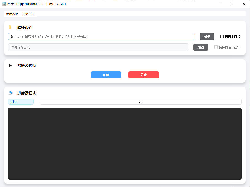Click 浏览 next to the input path field
This screenshot has width=250, height=187.
click(x=207, y=37)
